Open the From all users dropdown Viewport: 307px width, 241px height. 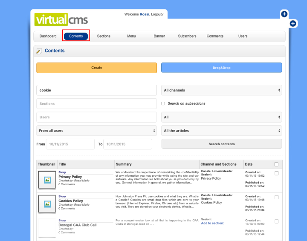(96, 131)
